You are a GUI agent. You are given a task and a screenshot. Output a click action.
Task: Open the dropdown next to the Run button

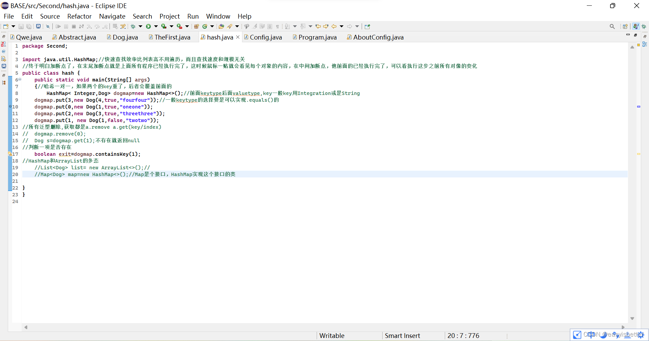tap(156, 26)
